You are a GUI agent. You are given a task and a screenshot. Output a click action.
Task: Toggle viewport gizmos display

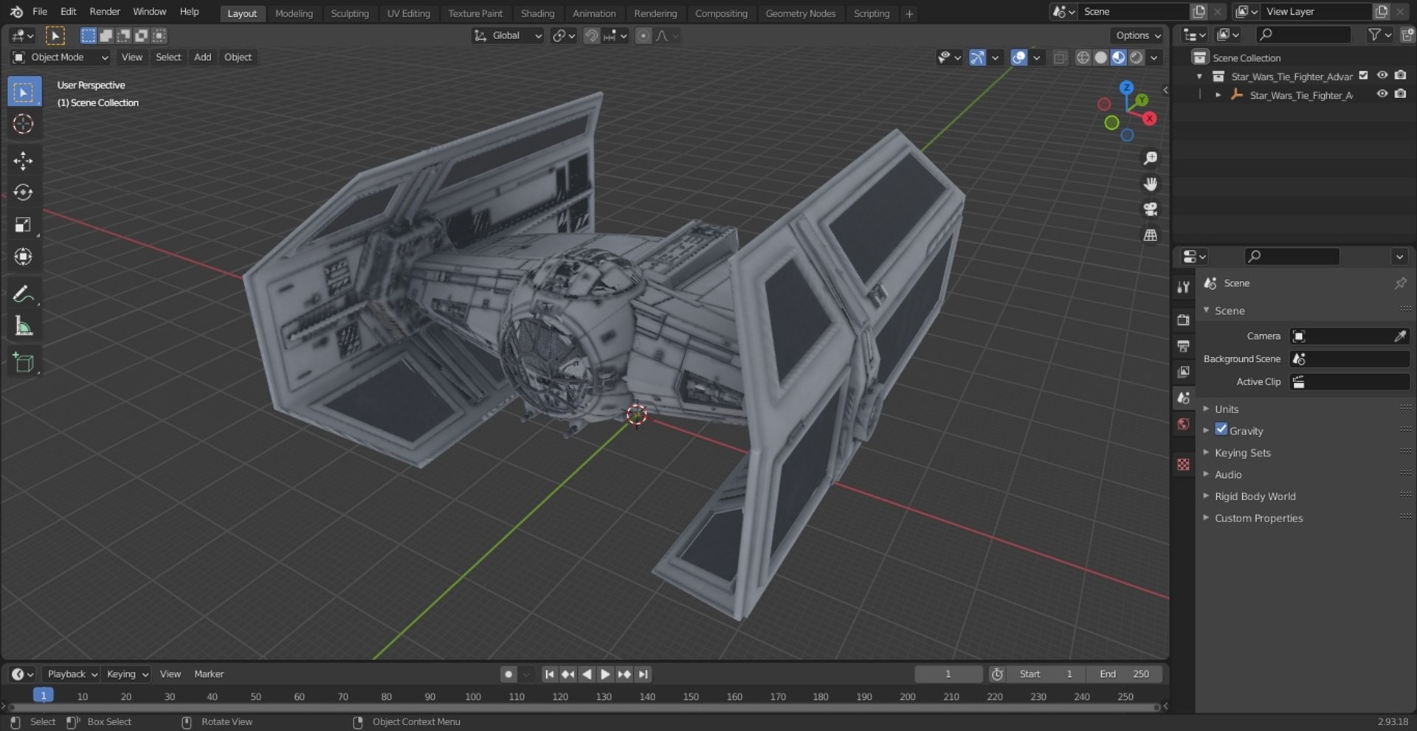point(977,58)
